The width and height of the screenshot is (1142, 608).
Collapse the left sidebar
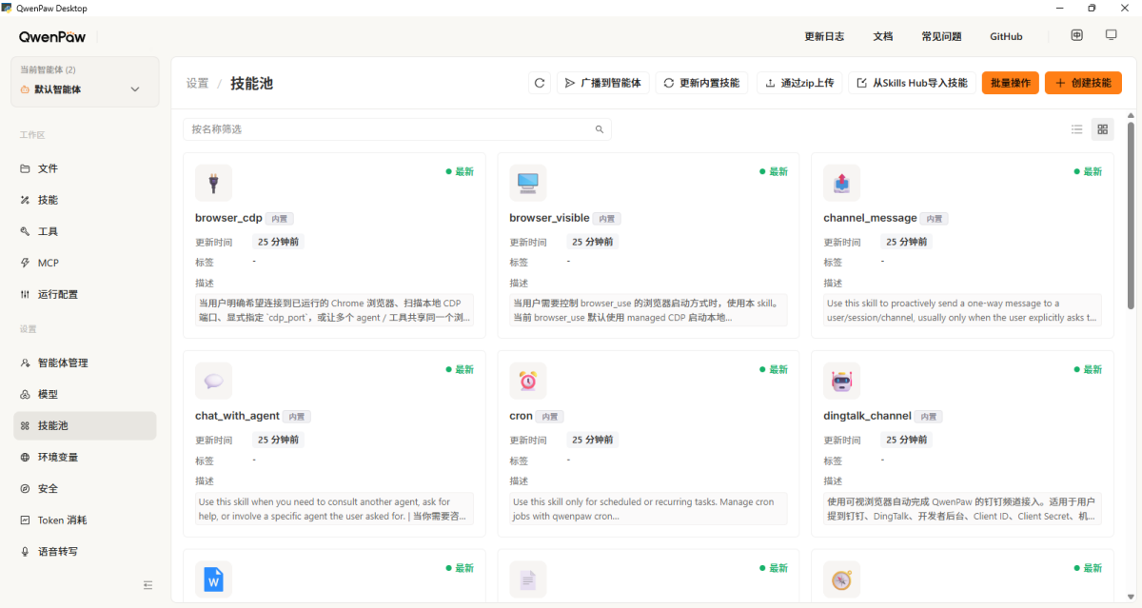(148, 585)
